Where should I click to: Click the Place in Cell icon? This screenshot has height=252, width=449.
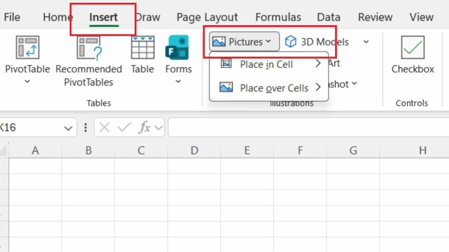(x=226, y=63)
